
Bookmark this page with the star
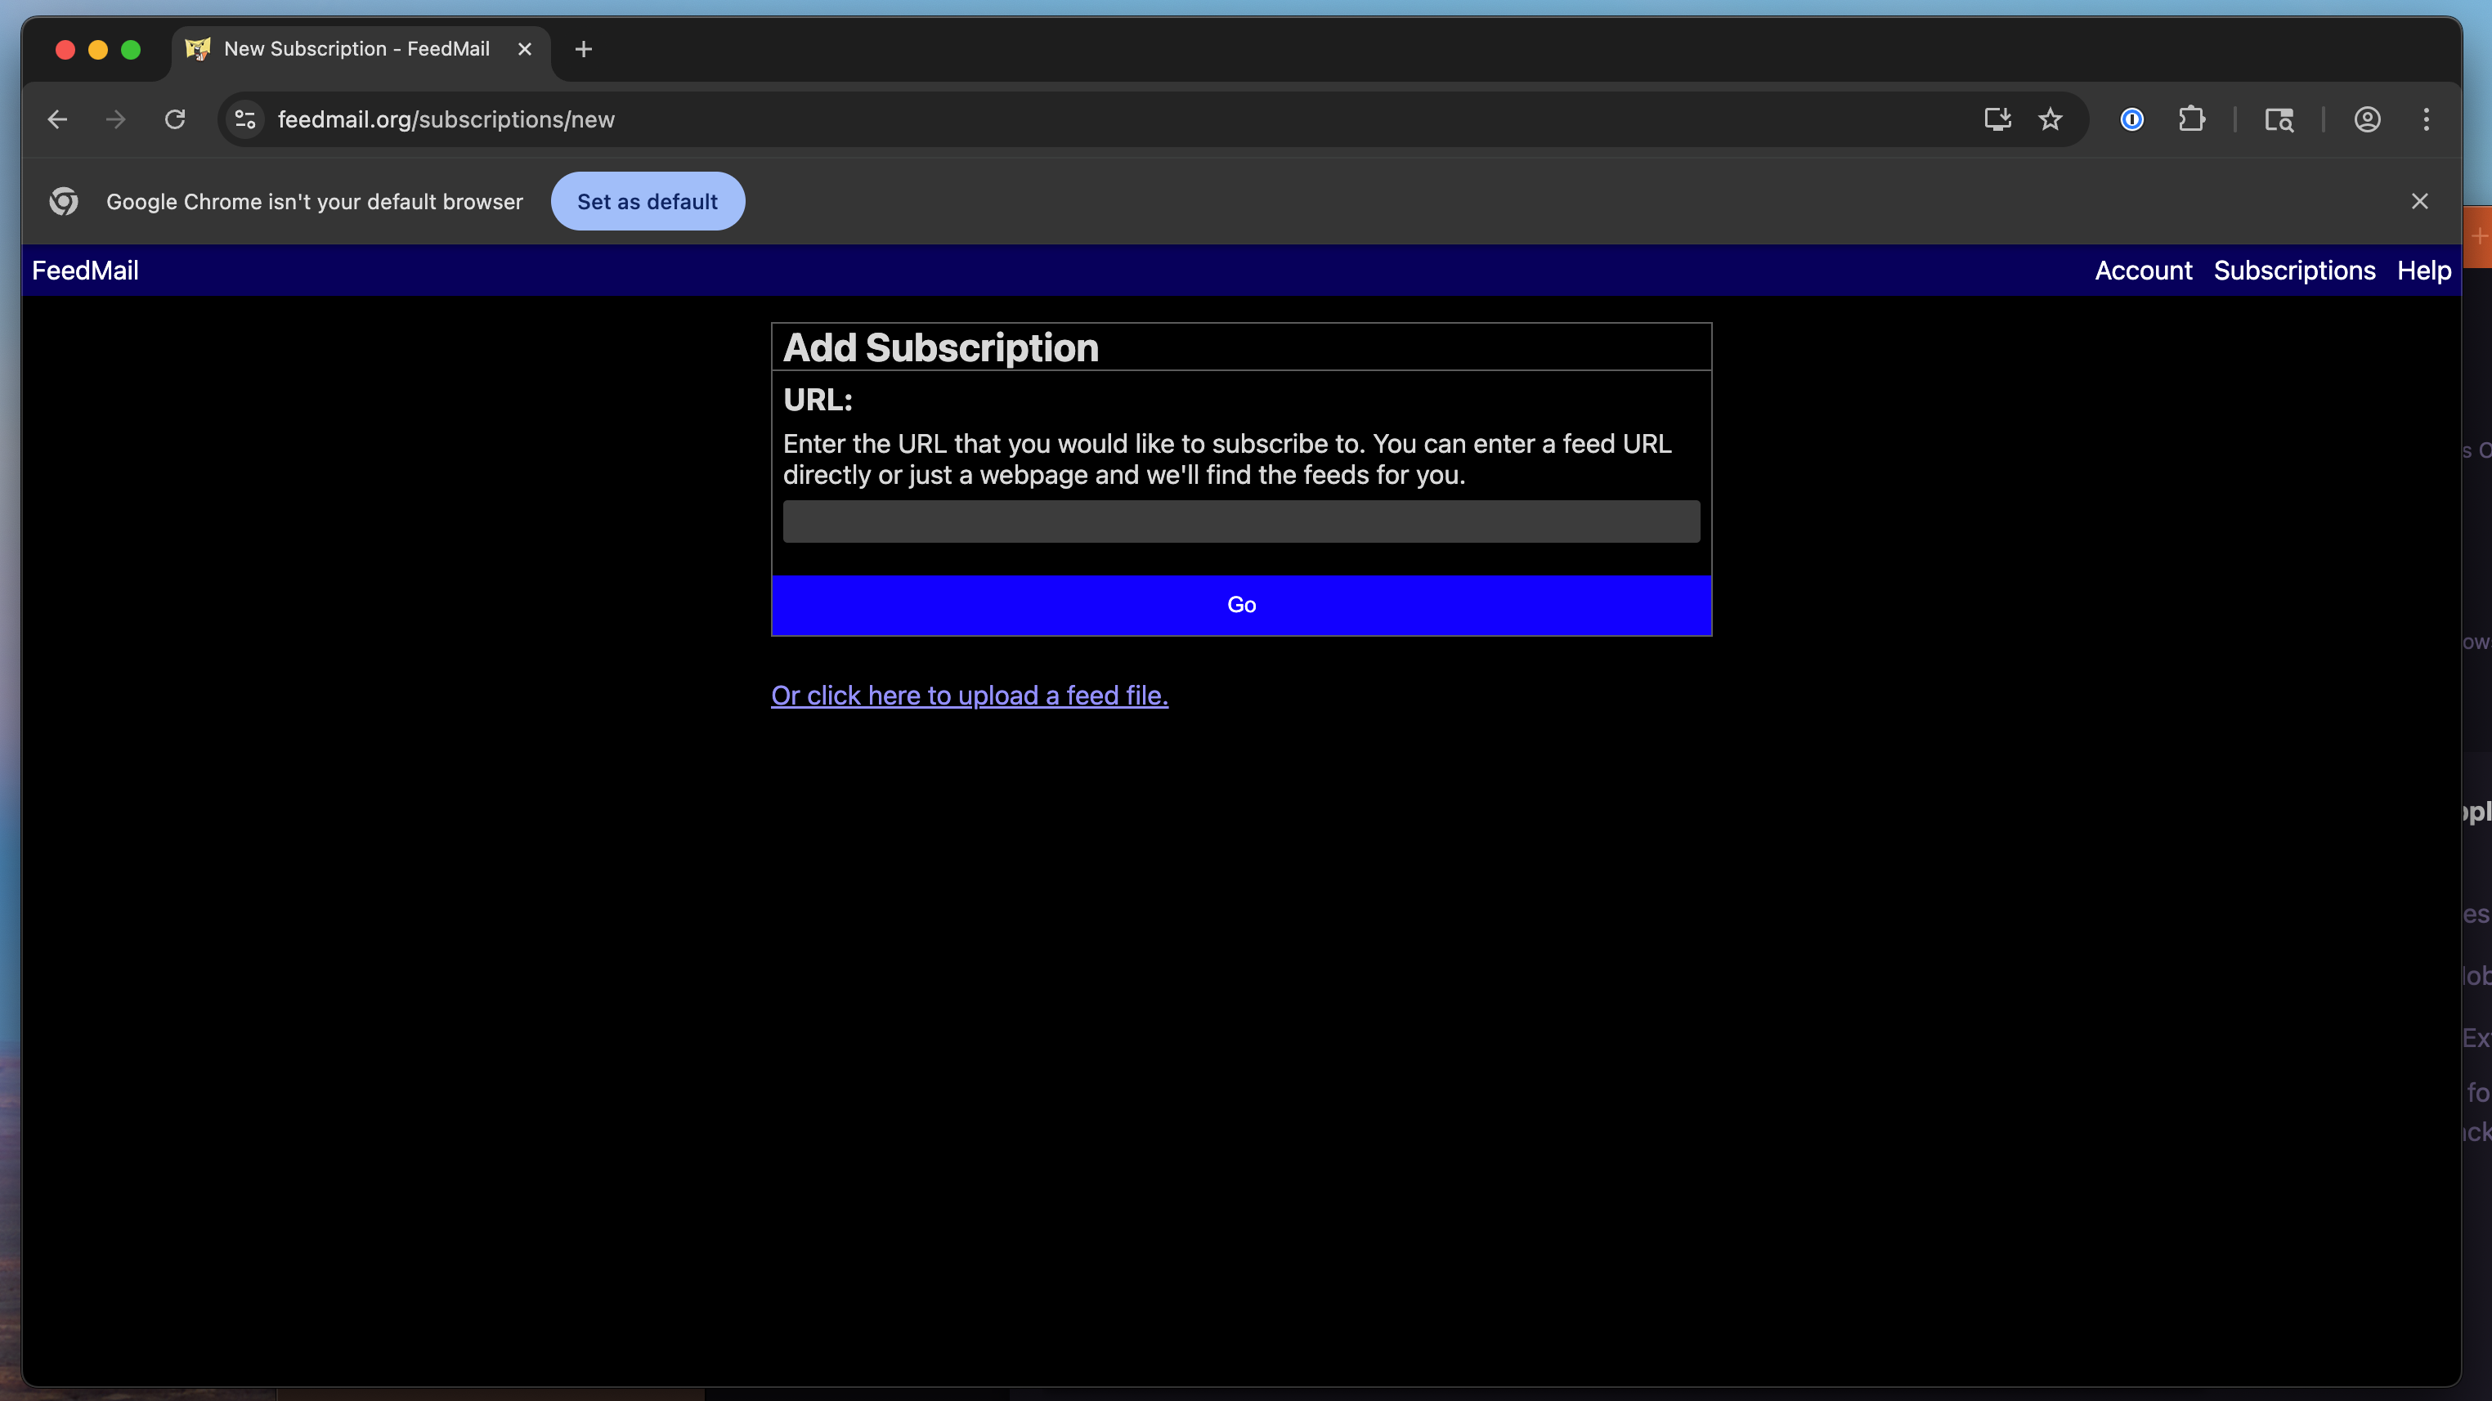click(x=2050, y=119)
